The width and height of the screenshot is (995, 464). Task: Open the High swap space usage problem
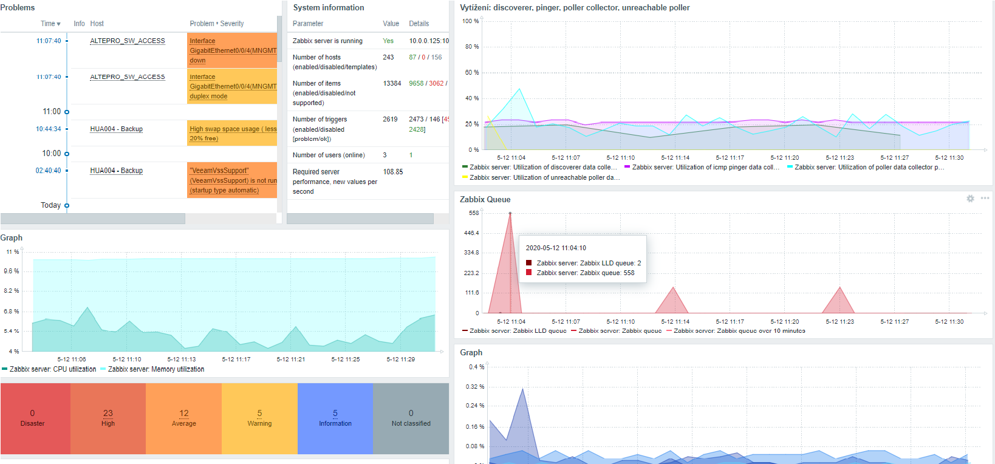(233, 134)
